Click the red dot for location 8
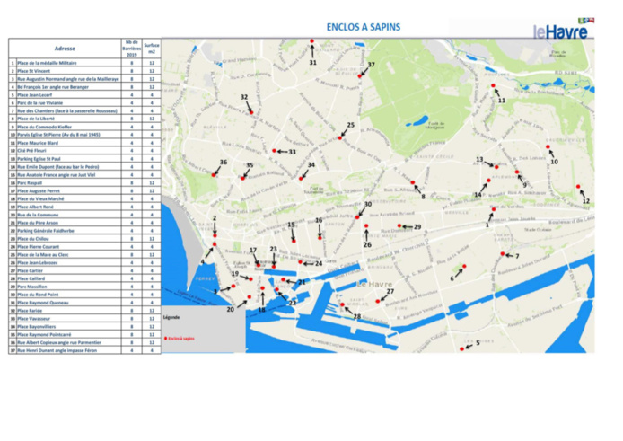 413,182
